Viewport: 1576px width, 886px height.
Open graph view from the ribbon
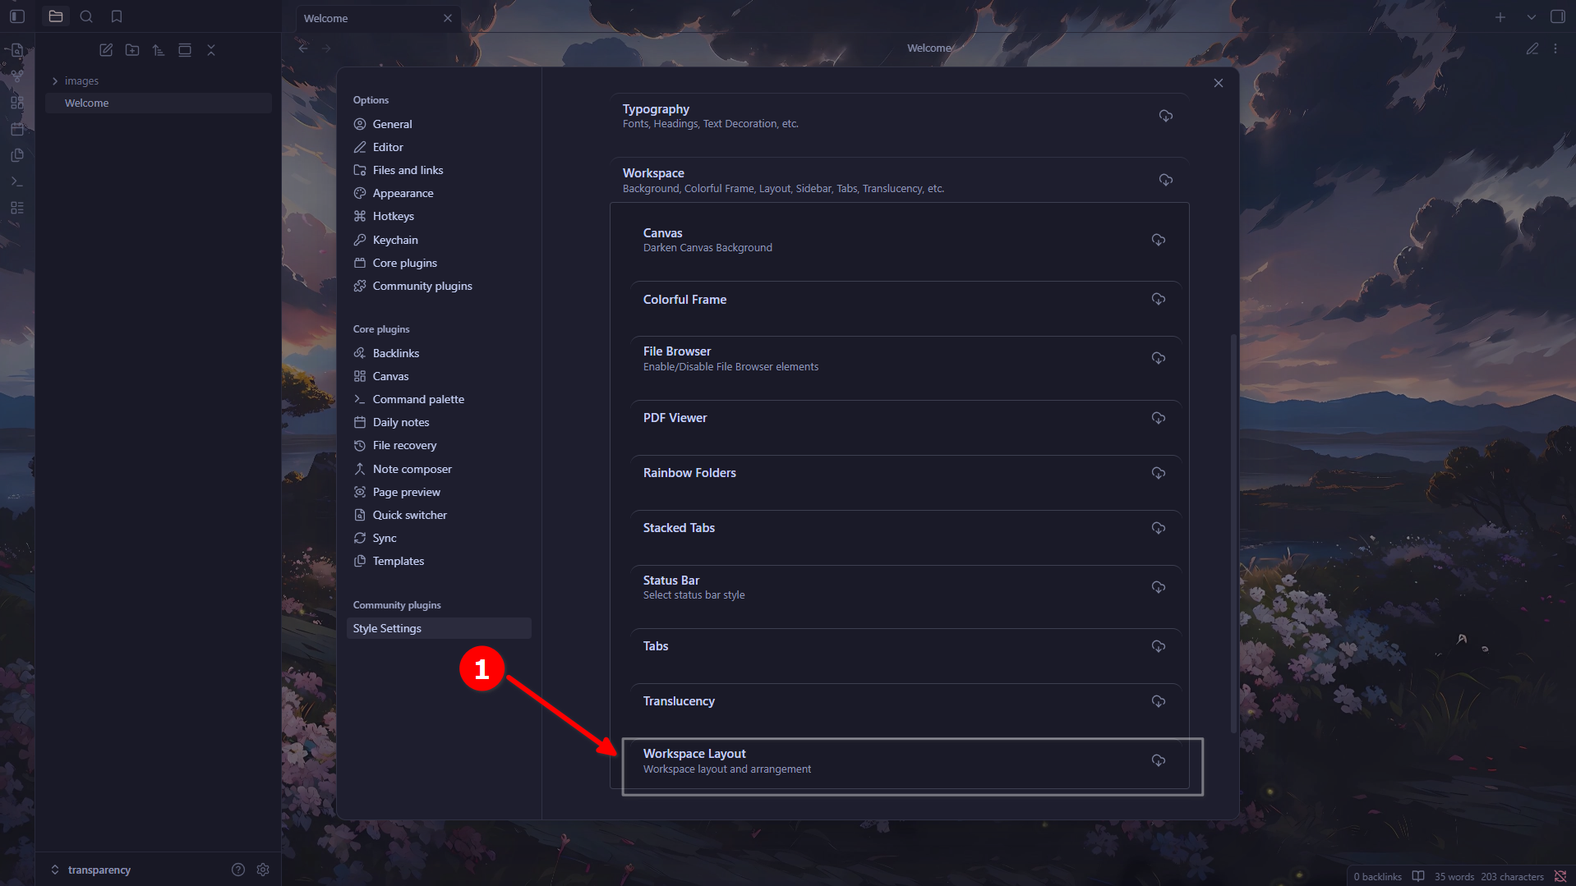[16, 76]
